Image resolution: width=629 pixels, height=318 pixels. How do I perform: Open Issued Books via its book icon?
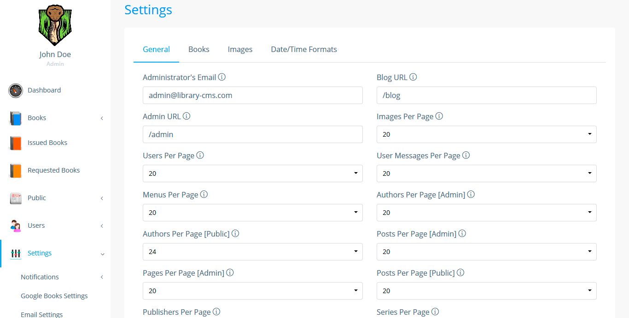point(16,143)
